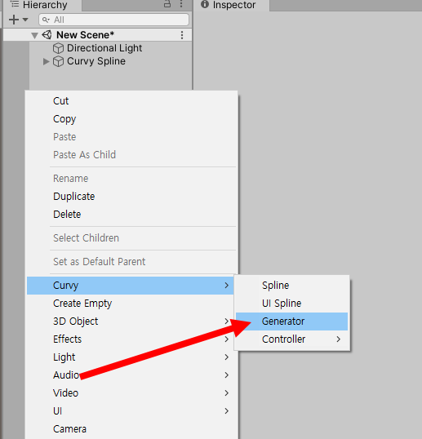Click Set as Default Parent entry
Image resolution: width=422 pixels, height=439 pixels.
pos(131,261)
